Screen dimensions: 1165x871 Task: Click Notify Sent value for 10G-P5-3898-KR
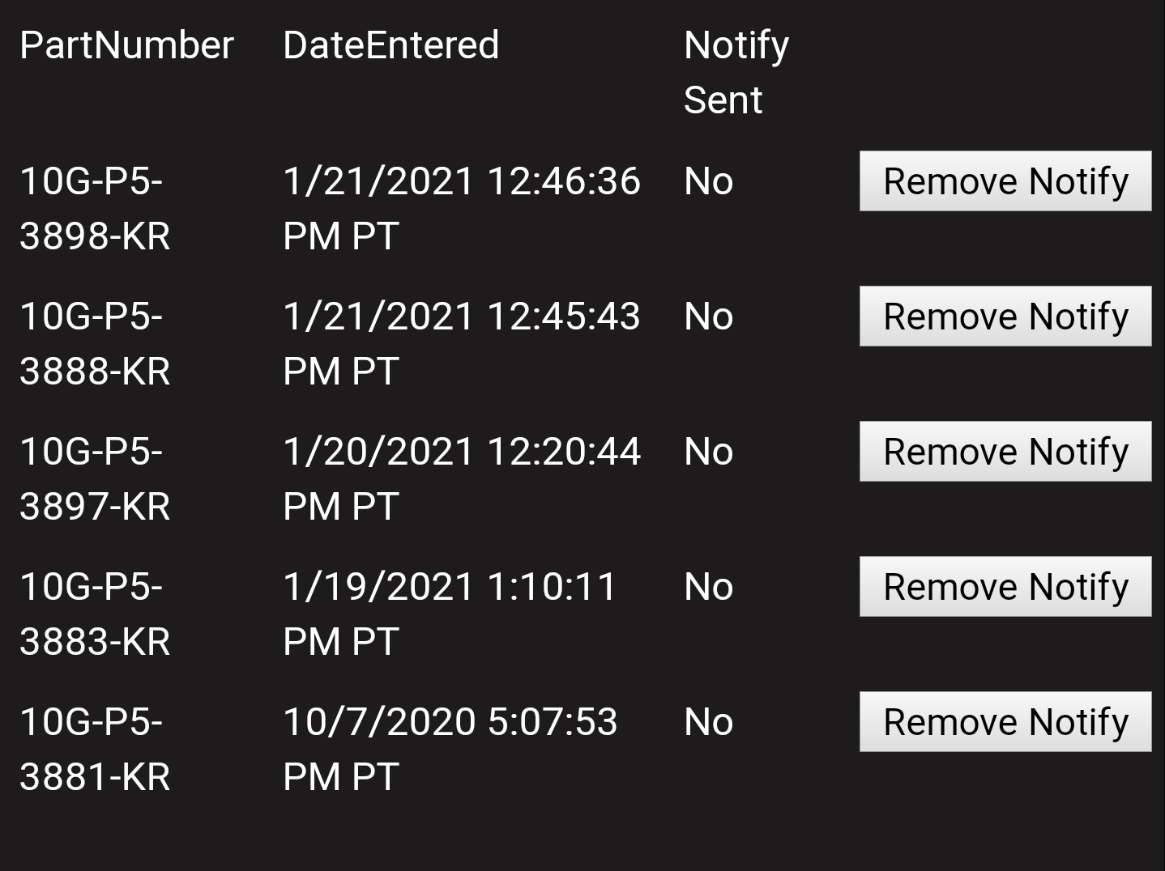click(708, 181)
